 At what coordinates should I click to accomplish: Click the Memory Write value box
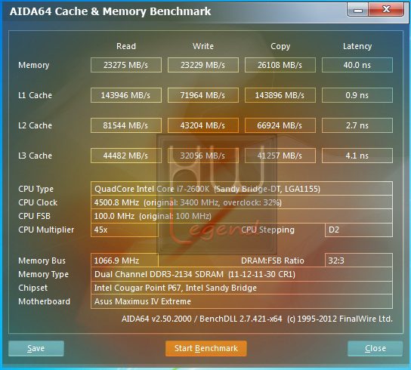[x=203, y=65]
